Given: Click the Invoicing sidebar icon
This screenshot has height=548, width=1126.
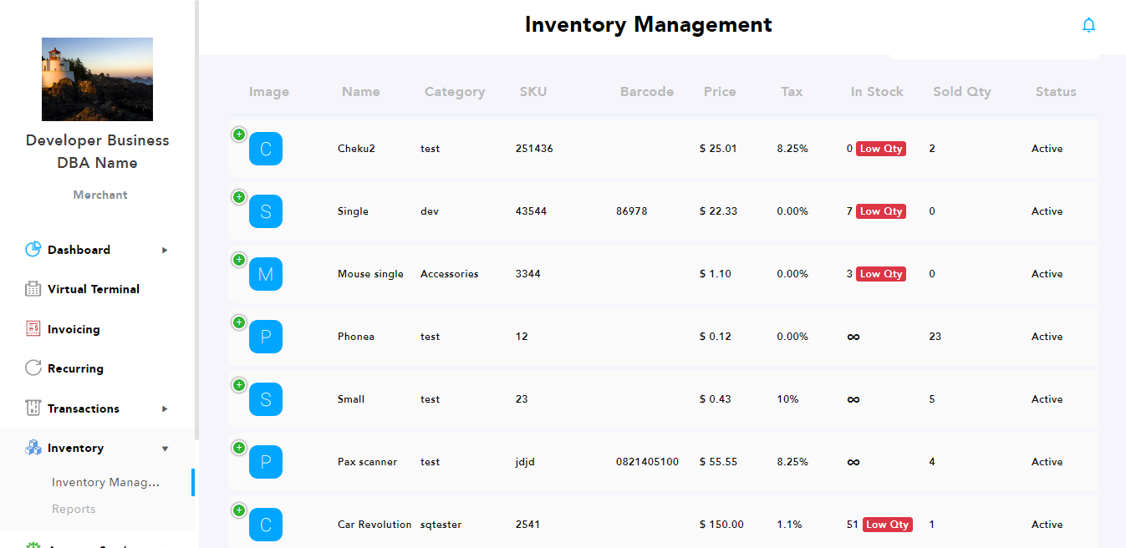Looking at the screenshot, I should pos(33,329).
